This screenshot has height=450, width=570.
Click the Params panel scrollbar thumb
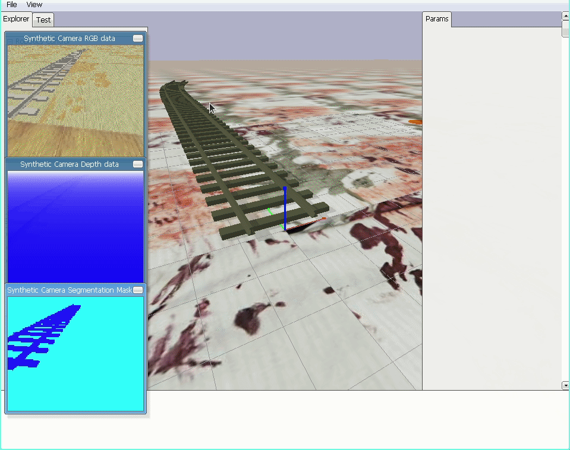point(565,30)
